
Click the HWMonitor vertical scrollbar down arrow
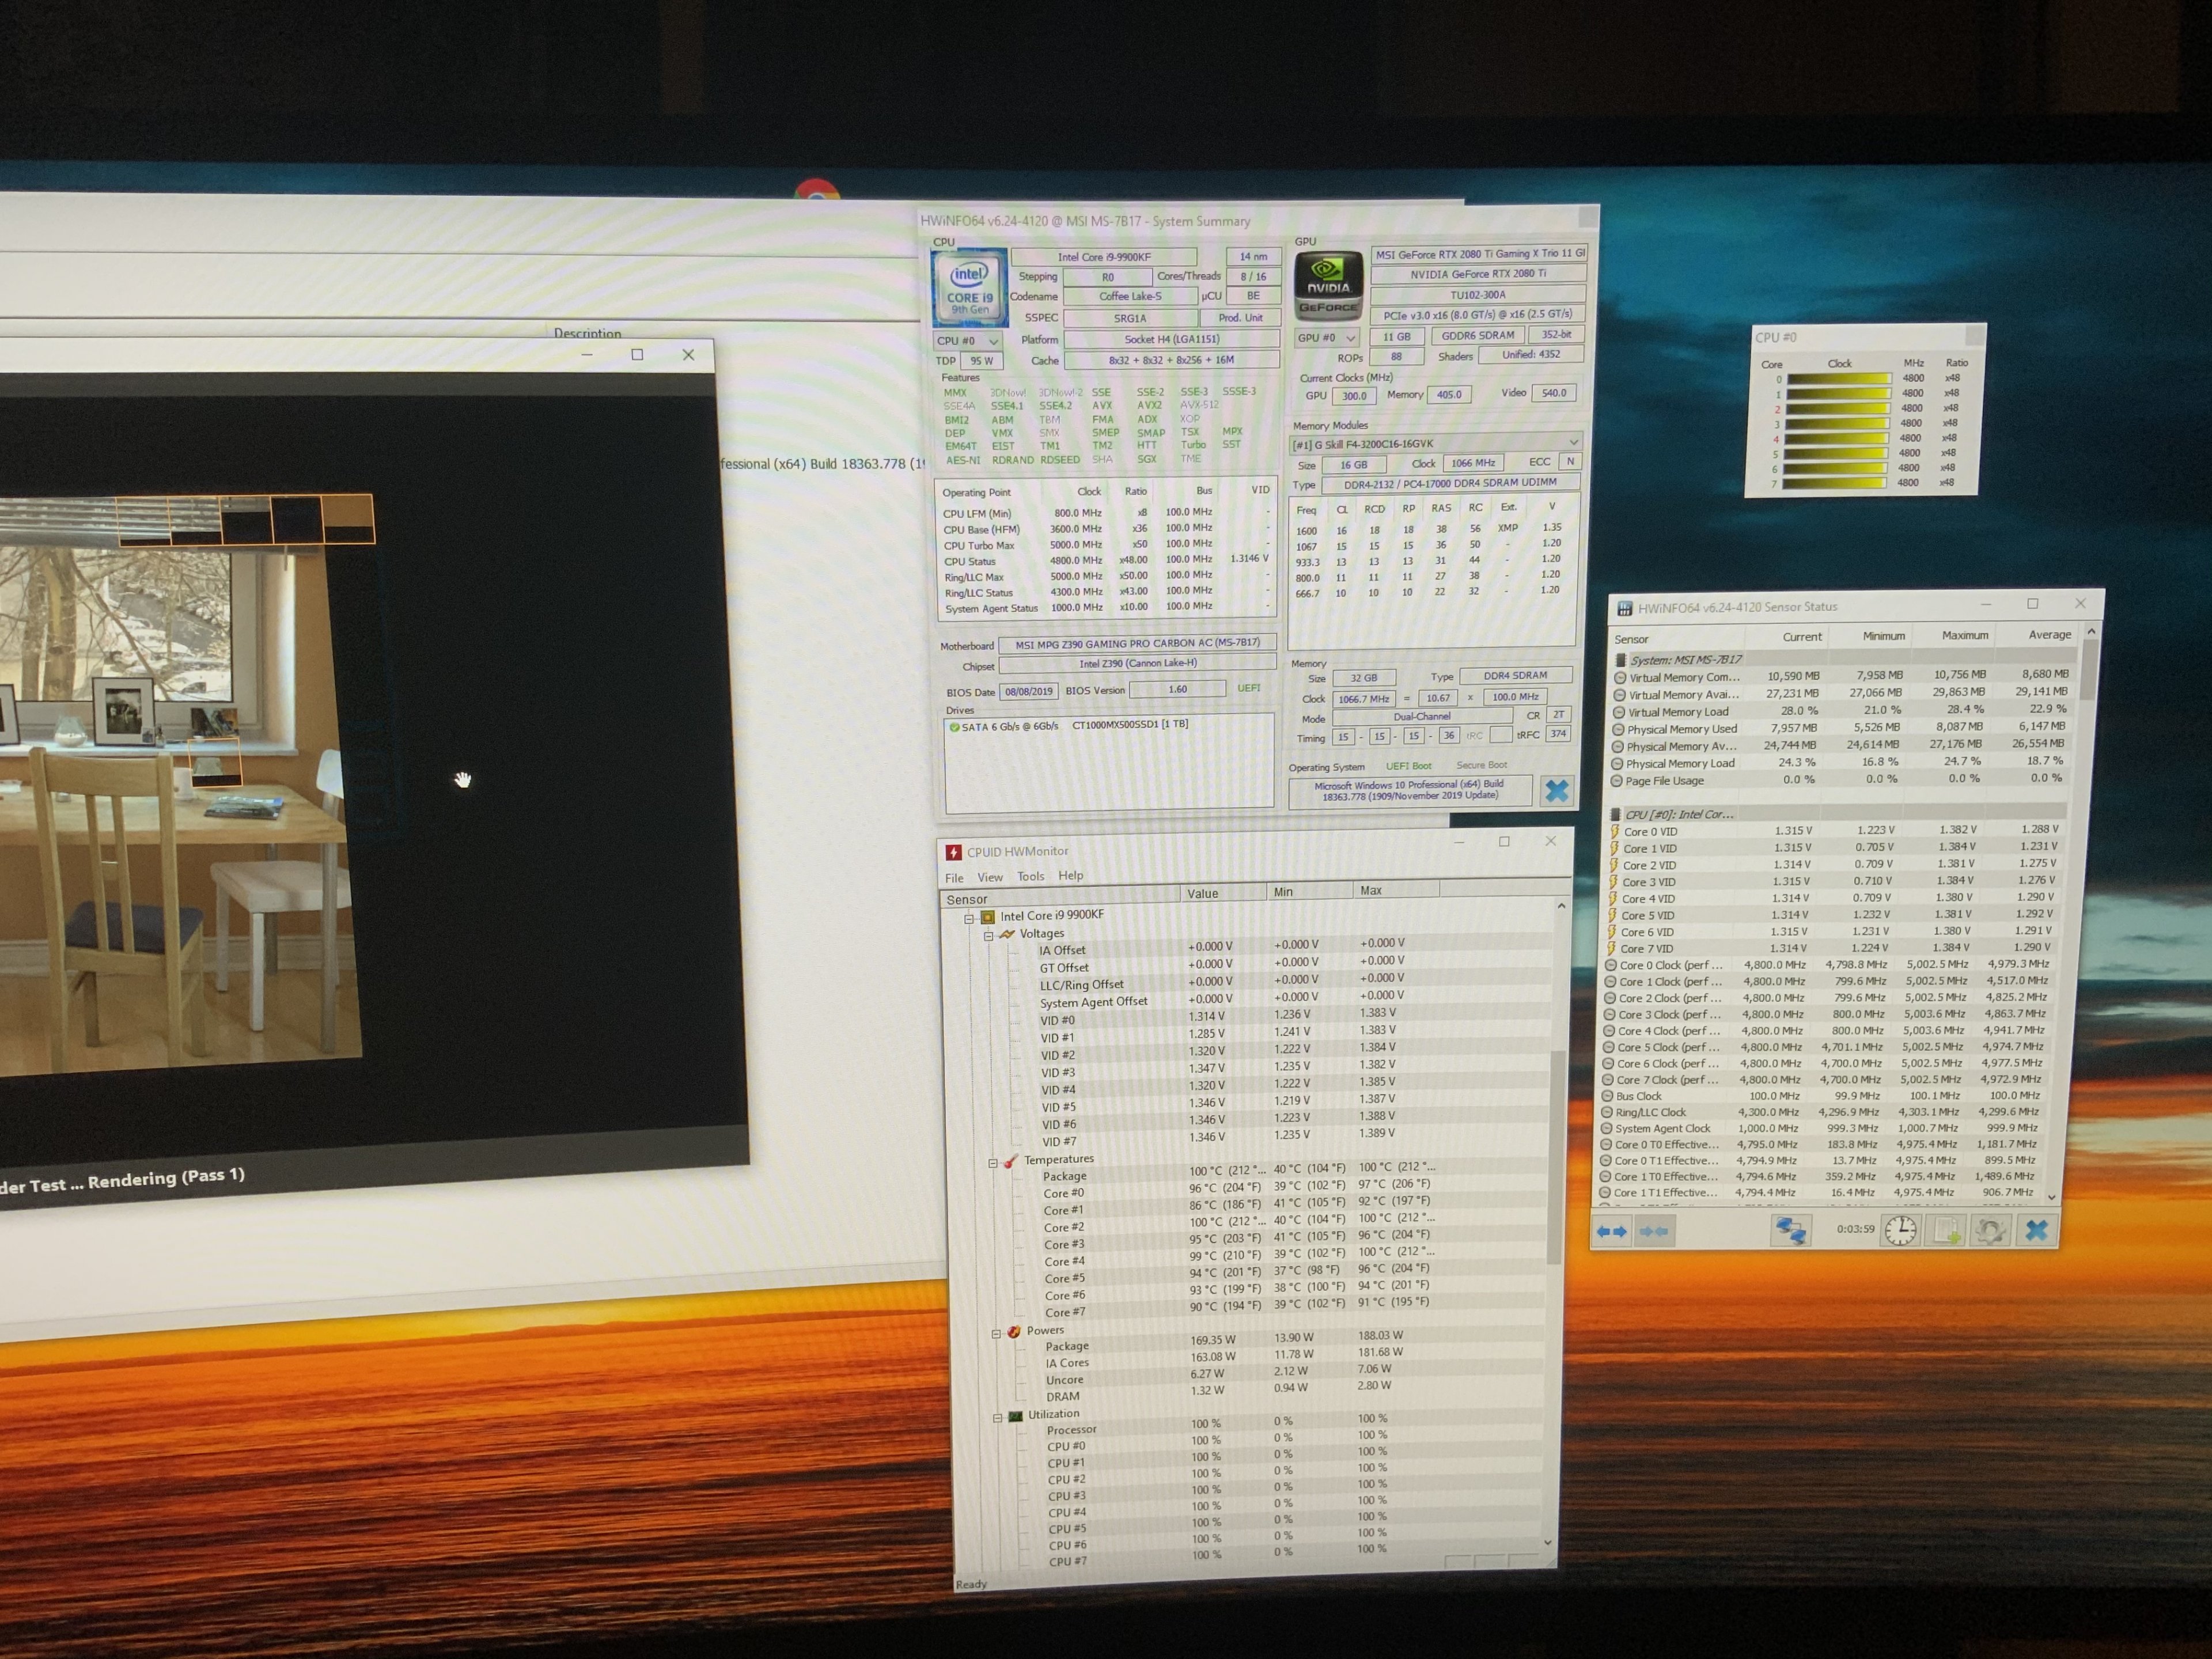coord(1549,1543)
